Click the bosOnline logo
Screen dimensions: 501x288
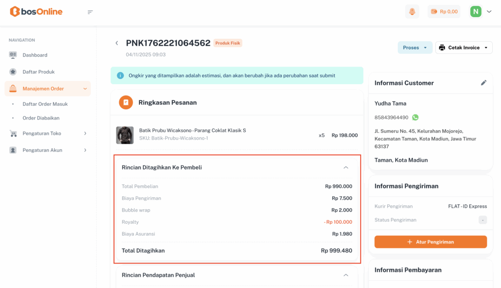tap(36, 11)
